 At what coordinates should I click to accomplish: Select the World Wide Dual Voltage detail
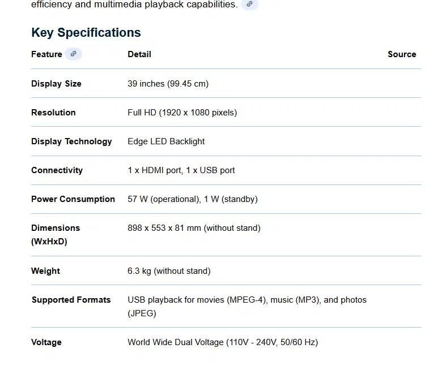pyautogui.click(x=223, y=342)
